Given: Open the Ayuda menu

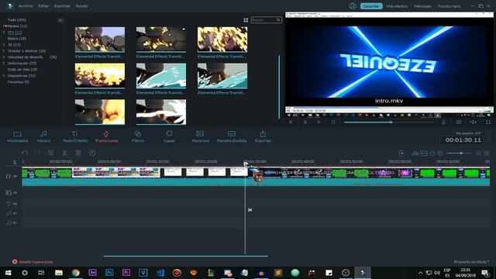Looking at the screenshot, I should [x=81, y=6].
